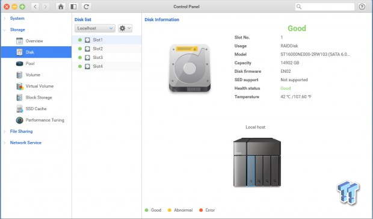Refresh the Control Panel
373x219 pixels.
(x=86, y=7)
